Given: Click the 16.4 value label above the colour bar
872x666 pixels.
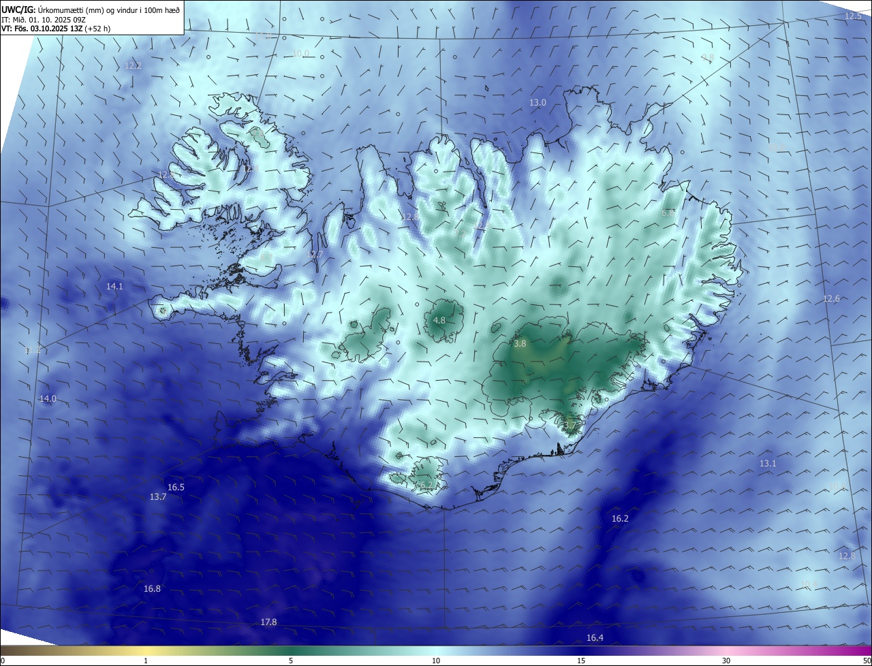Looking at the screenshot, I should (x=595, y=638).
